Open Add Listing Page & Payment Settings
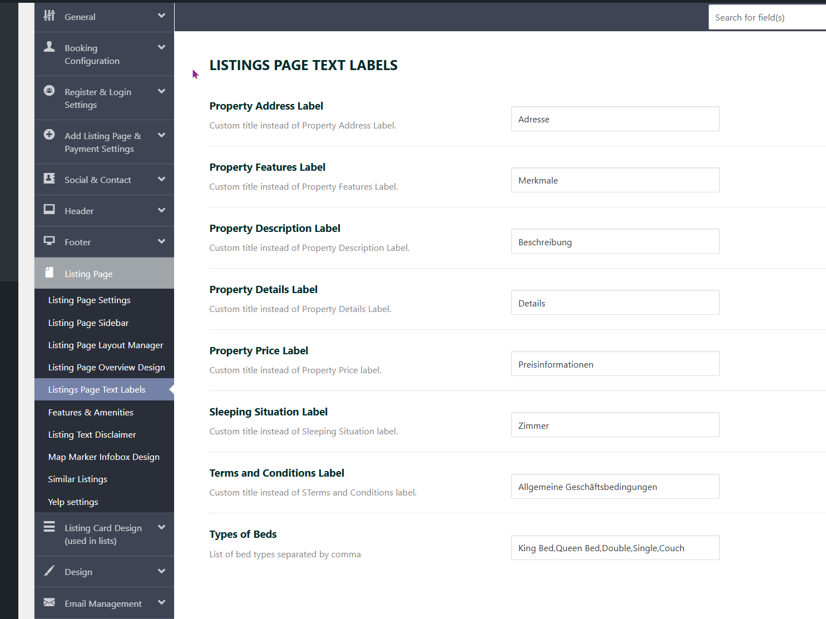Image resolution: width=826 pixels, height=619 pixels. pos(104,142)
